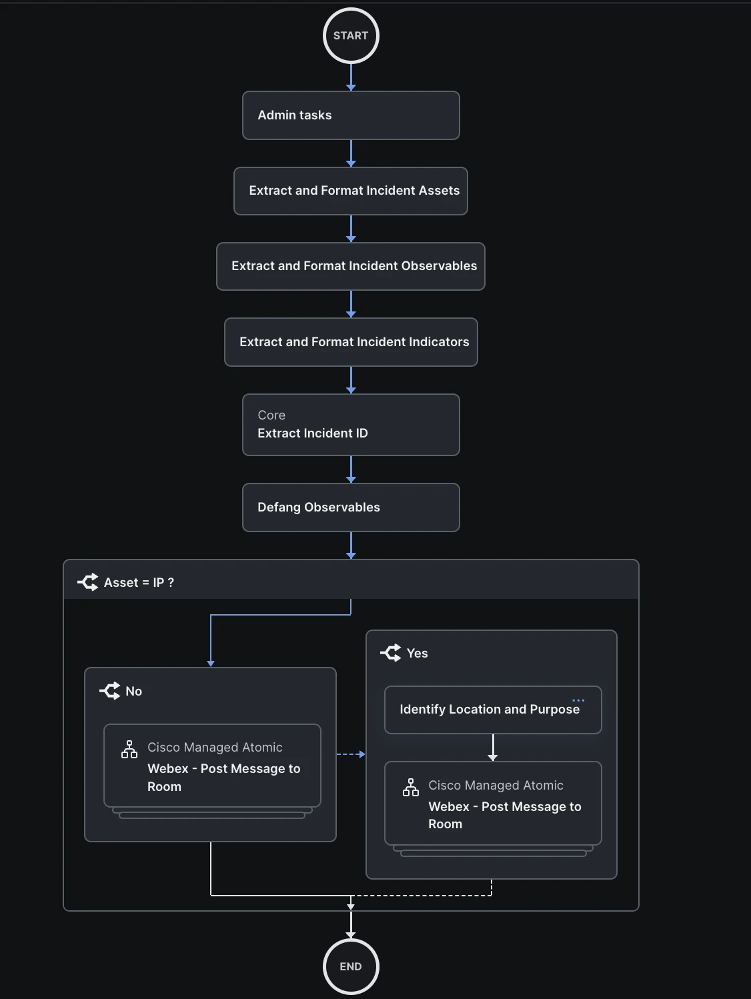Click the END node circle
The width and height of the screenshot is (751, 999).
coord(351,966)
